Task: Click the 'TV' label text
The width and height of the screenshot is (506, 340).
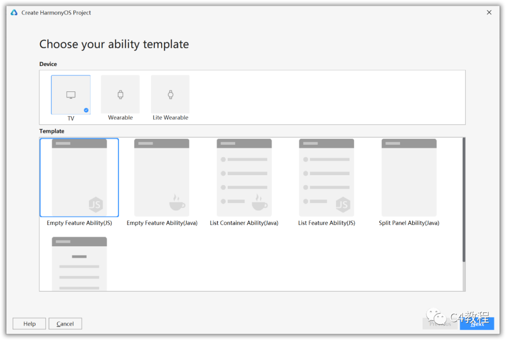Action: [71, 118]
